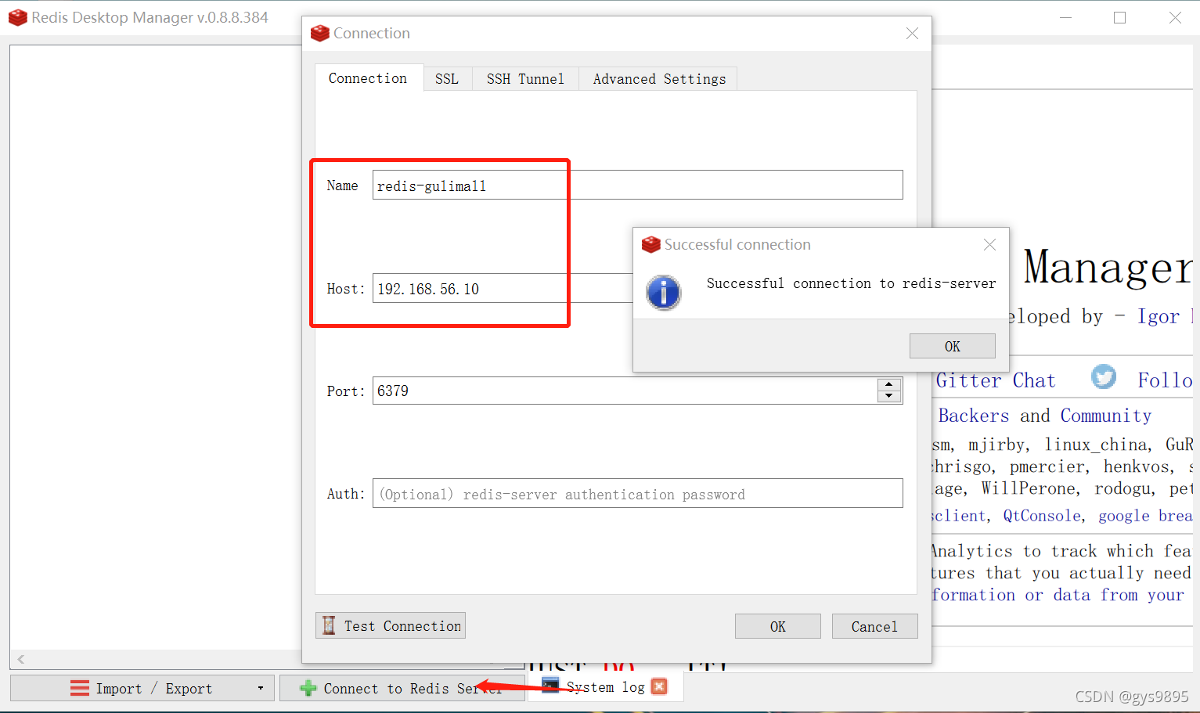Click Redis icon in Connection dialog title
The width and height of the screenshot is (1200, 713).
pos(319,33)
